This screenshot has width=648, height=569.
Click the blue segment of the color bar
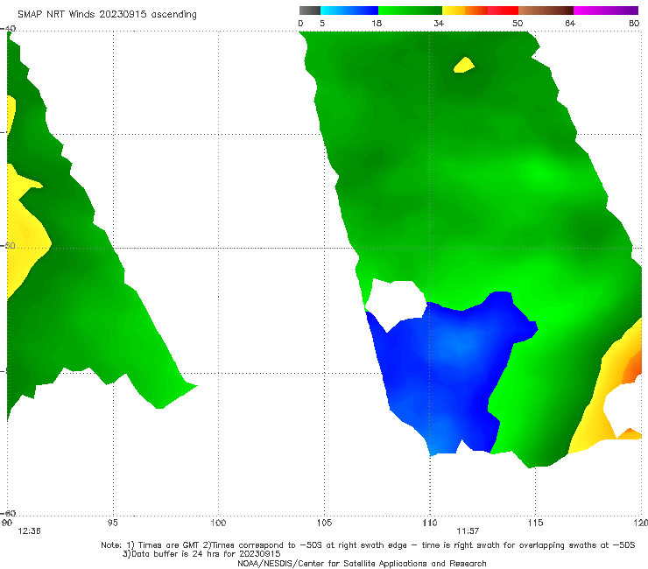click(x=349, y=11)
